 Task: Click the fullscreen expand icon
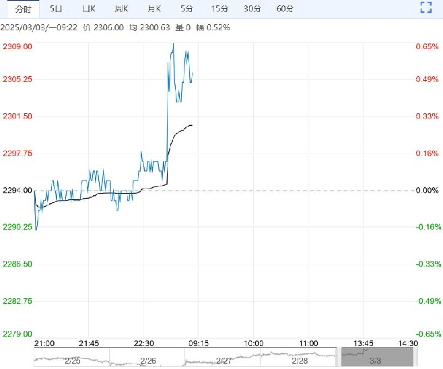pyautogui.click(x=425, y=8)
